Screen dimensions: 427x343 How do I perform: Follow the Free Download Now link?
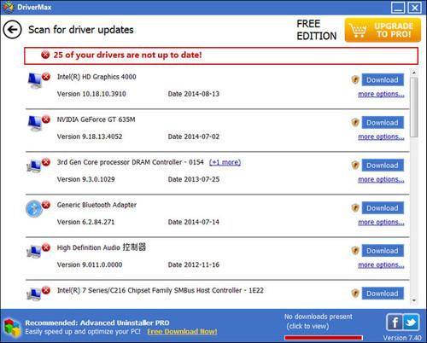(182, 332)
